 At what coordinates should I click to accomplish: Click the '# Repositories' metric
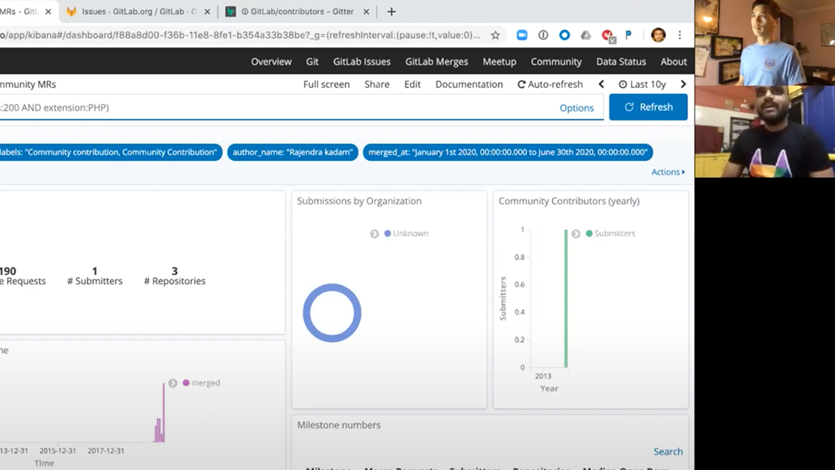[175, 276]
